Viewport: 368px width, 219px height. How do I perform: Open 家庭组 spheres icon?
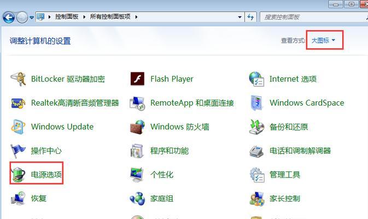click(x=137, y=199)
